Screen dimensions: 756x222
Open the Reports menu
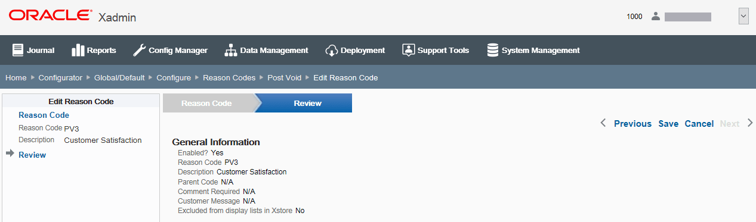tap(94, 50)
